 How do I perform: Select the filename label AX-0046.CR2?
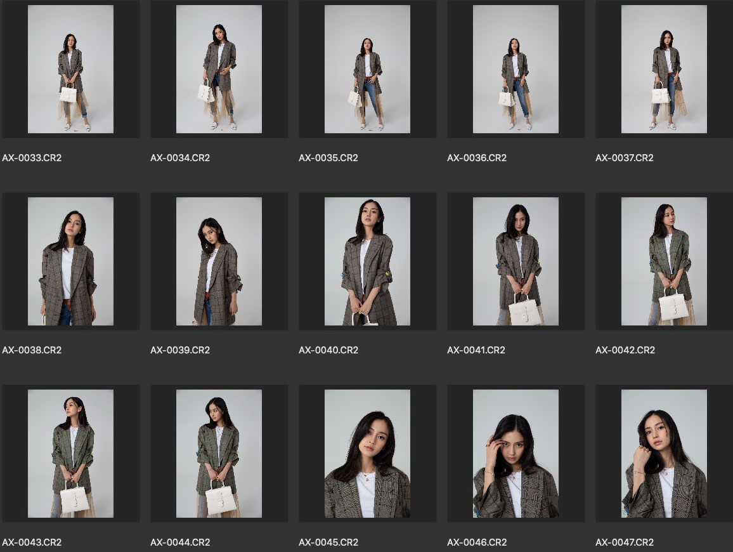[477, 542]
